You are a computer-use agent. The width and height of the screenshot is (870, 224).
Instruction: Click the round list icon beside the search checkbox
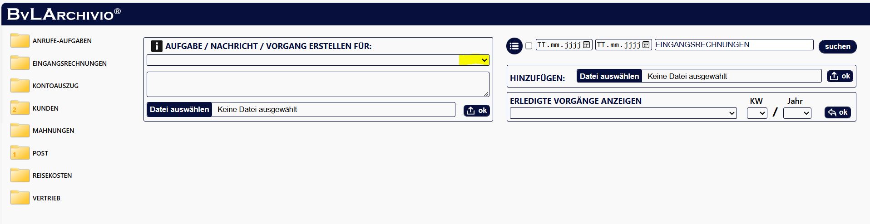[x=514, y=46]
